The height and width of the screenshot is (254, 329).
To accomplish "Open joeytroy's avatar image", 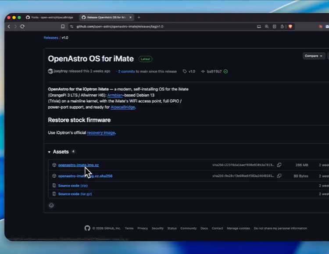I will [x=50, y=71].
